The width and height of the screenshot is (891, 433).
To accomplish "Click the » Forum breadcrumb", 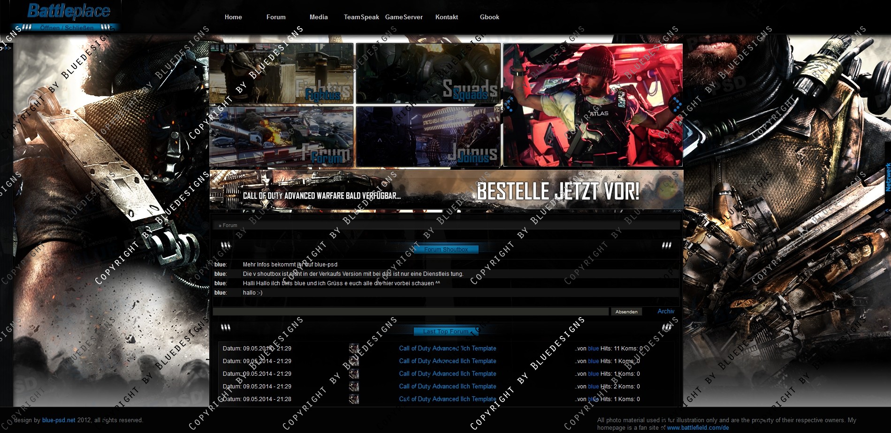I will [228, 225].
